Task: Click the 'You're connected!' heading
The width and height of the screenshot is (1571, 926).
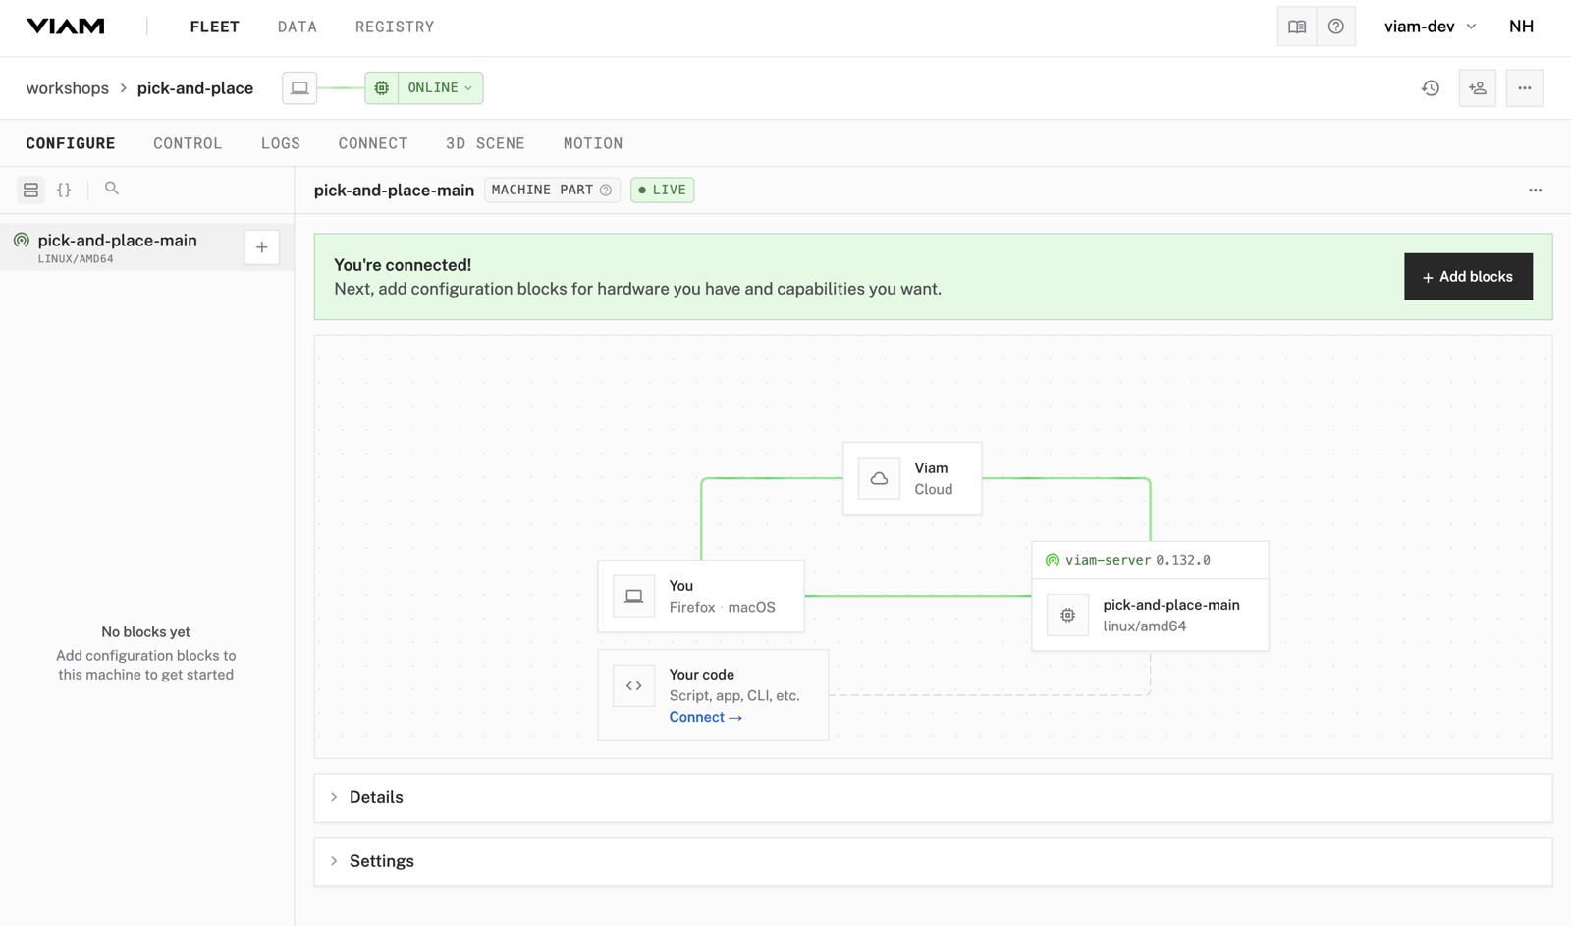Action: pyautogui.click(x=403, y=265)
